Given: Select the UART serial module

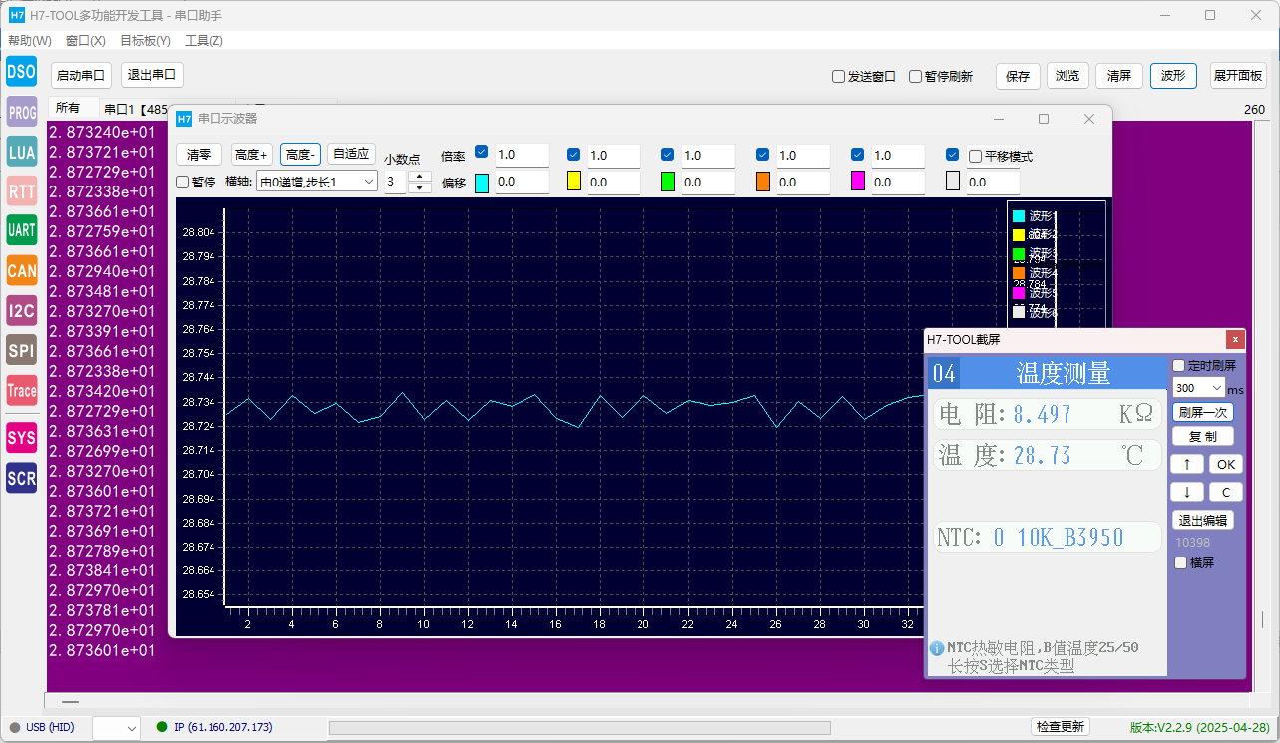Looking at the screenshot, I should (x=21, y=230).
